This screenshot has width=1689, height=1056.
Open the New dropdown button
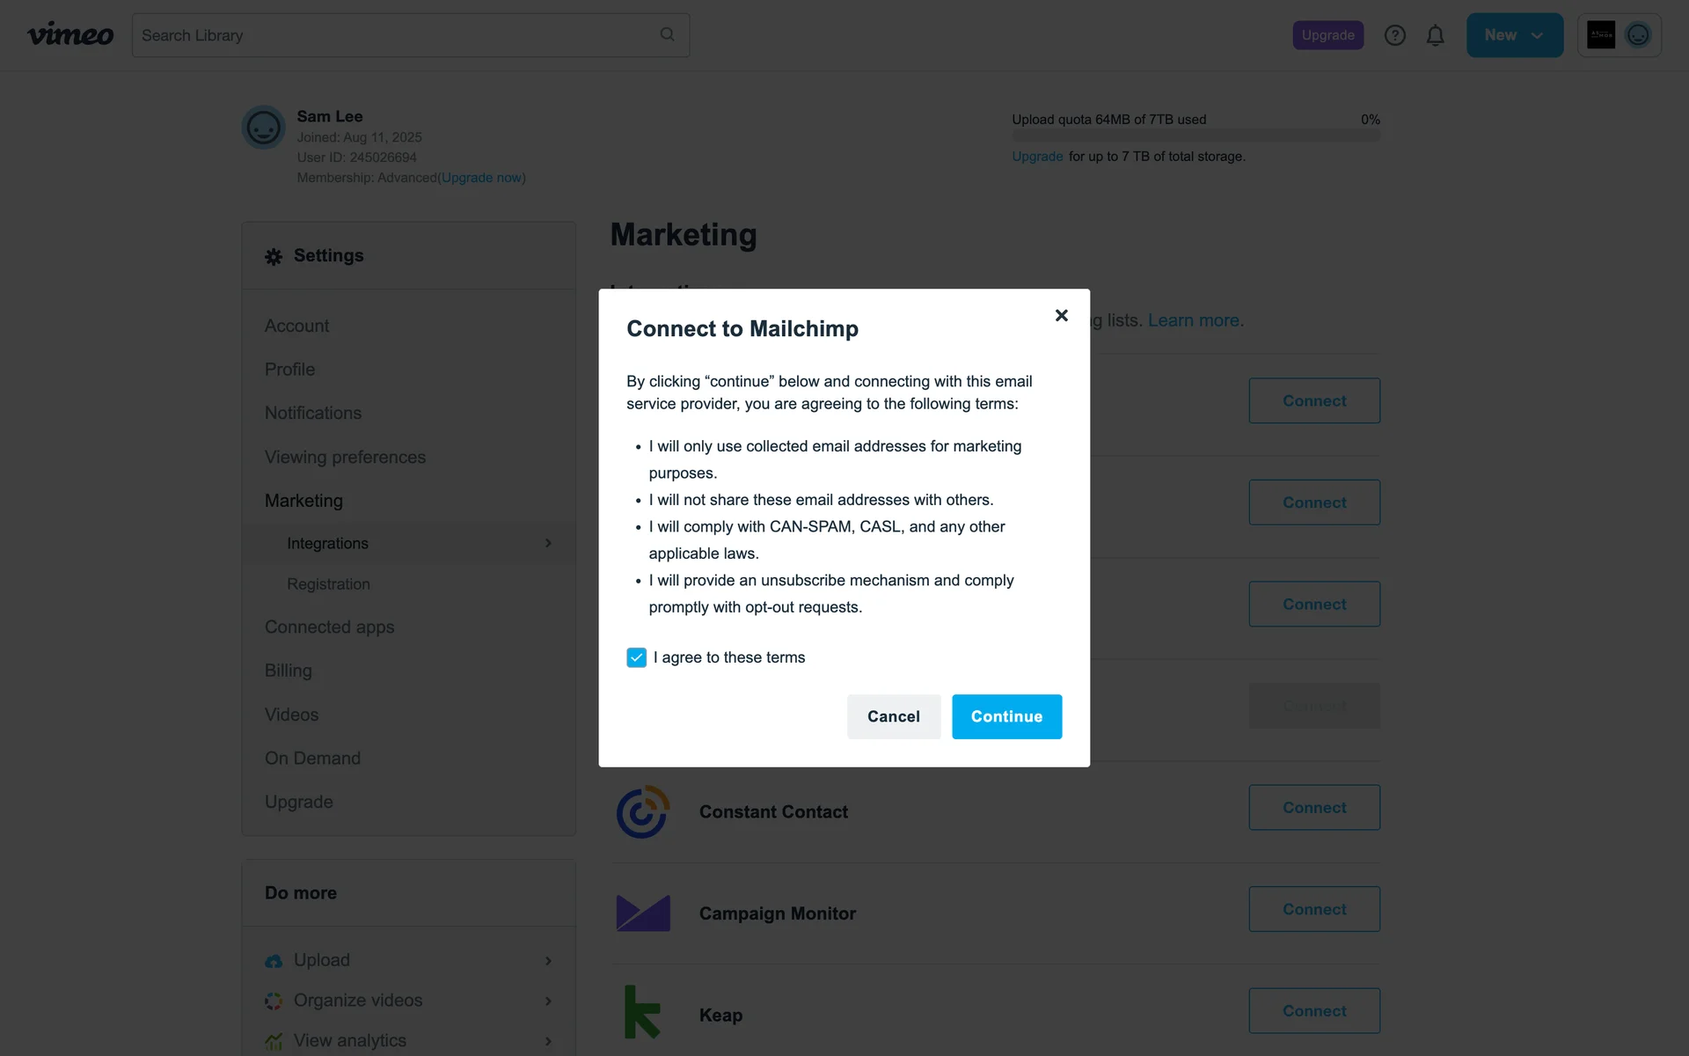(x=1514, y=35)
